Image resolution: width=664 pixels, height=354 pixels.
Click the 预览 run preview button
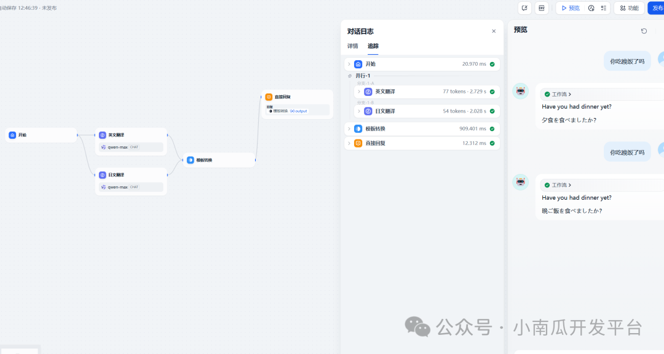[x=571, y=8]
